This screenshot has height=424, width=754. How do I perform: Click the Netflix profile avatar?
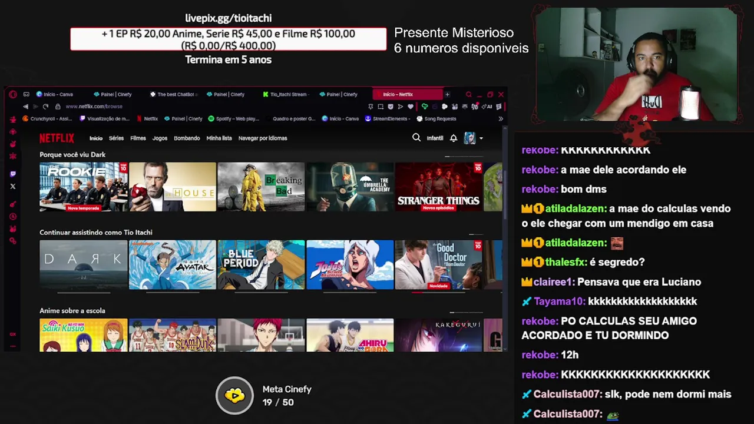[469, 138]
